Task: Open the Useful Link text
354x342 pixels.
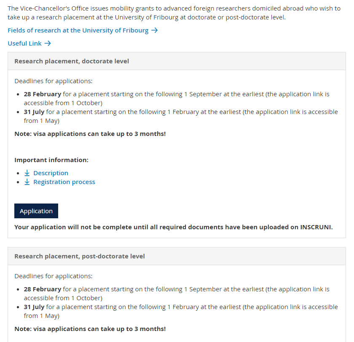Action: pos(24,43)
